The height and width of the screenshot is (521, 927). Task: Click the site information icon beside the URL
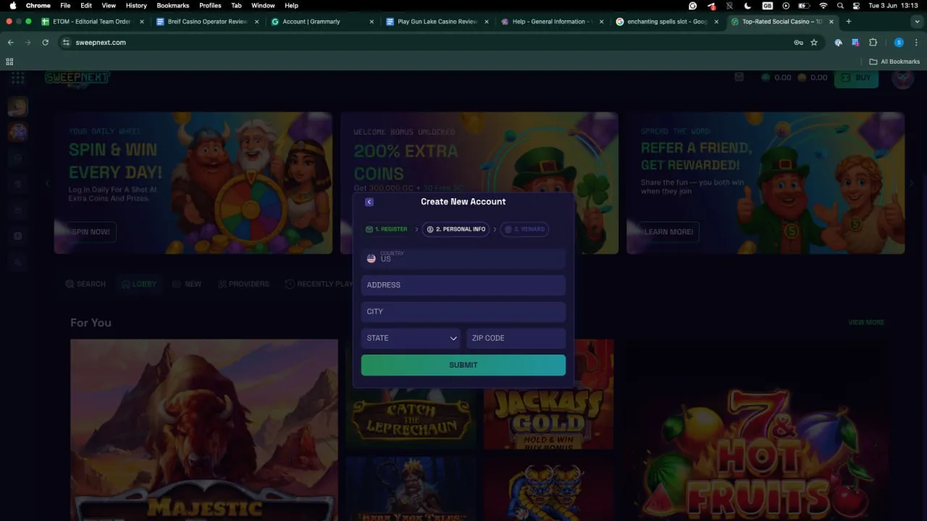[67, 43]
